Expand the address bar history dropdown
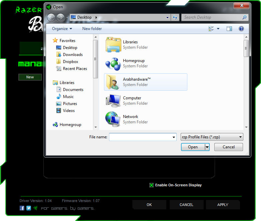 pos(167,17)
